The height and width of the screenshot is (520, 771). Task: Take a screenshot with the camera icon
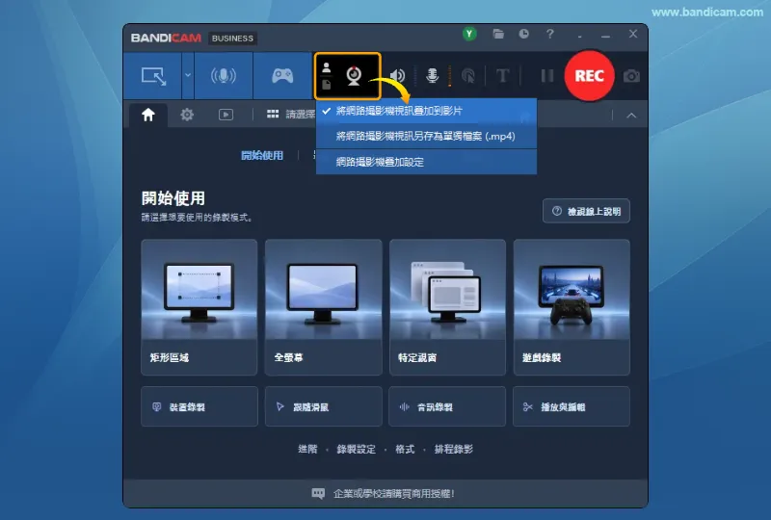coord(631,76)
